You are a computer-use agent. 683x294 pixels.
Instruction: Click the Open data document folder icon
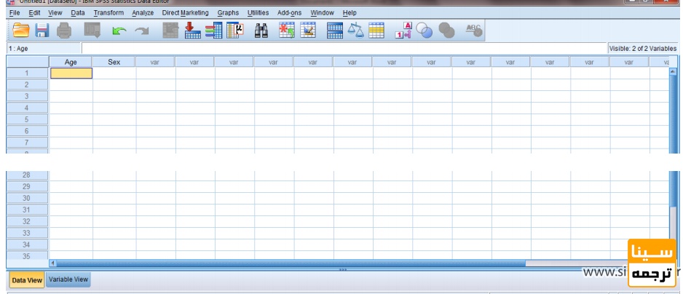click(x=21, y=30)
